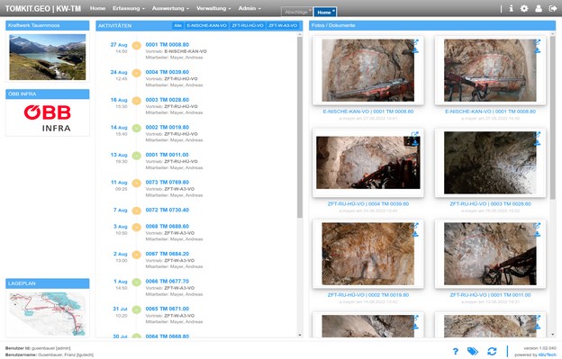
Task: Click the refresh icon in footer
Action: pos(492,352)
